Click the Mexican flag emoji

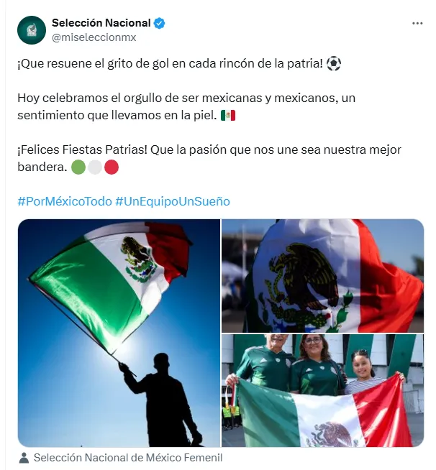[x=228, y=116]
